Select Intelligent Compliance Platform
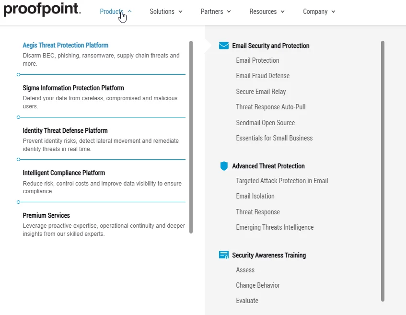Screen dimensions: 406x315 [64, 173]
